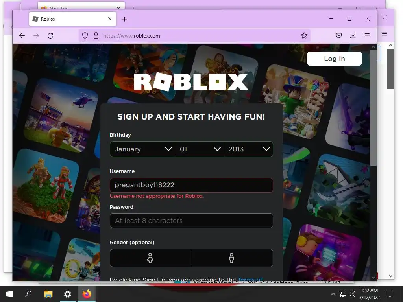This screenshot has width=403, height=302.
Task: Click the background window's scrollbar thumb
Action: point(391,69)
